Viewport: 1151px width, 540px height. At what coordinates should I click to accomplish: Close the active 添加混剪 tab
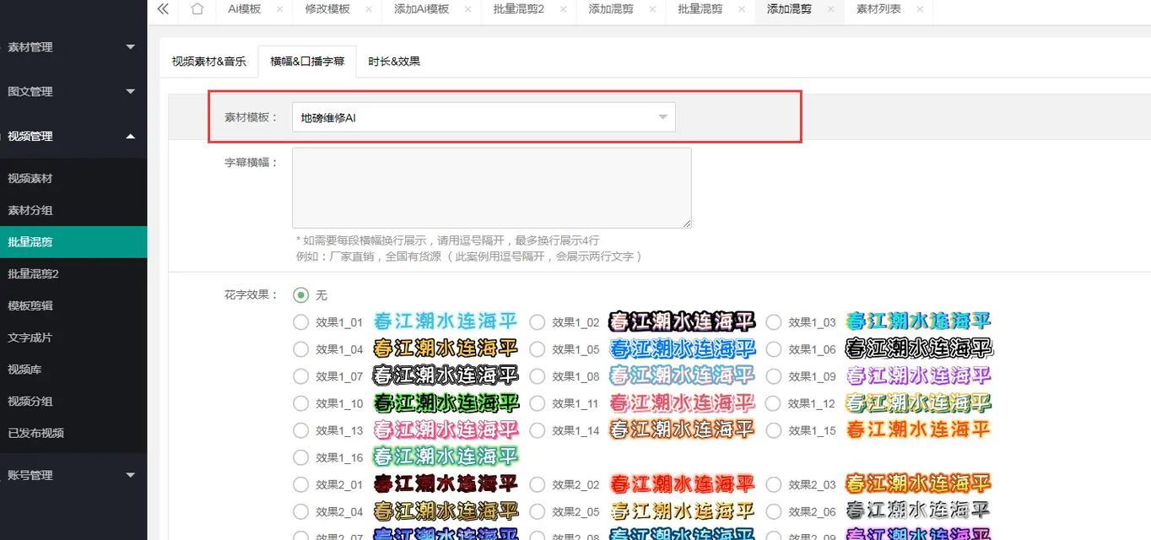point(829,9)
